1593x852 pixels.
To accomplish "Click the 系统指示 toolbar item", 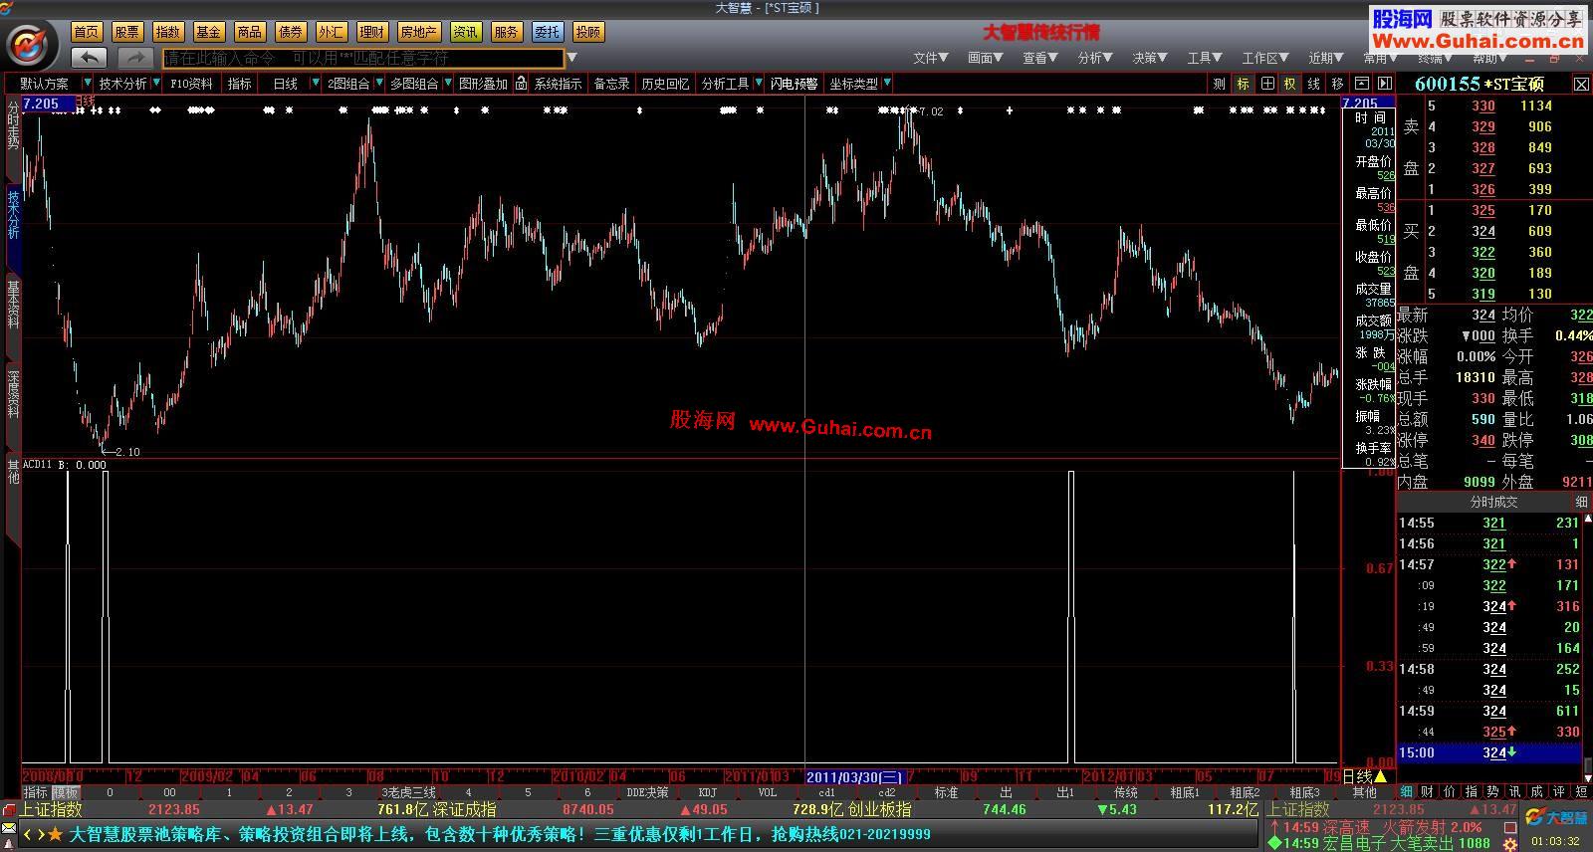I will pyautogui.click(x=558, y=84).
